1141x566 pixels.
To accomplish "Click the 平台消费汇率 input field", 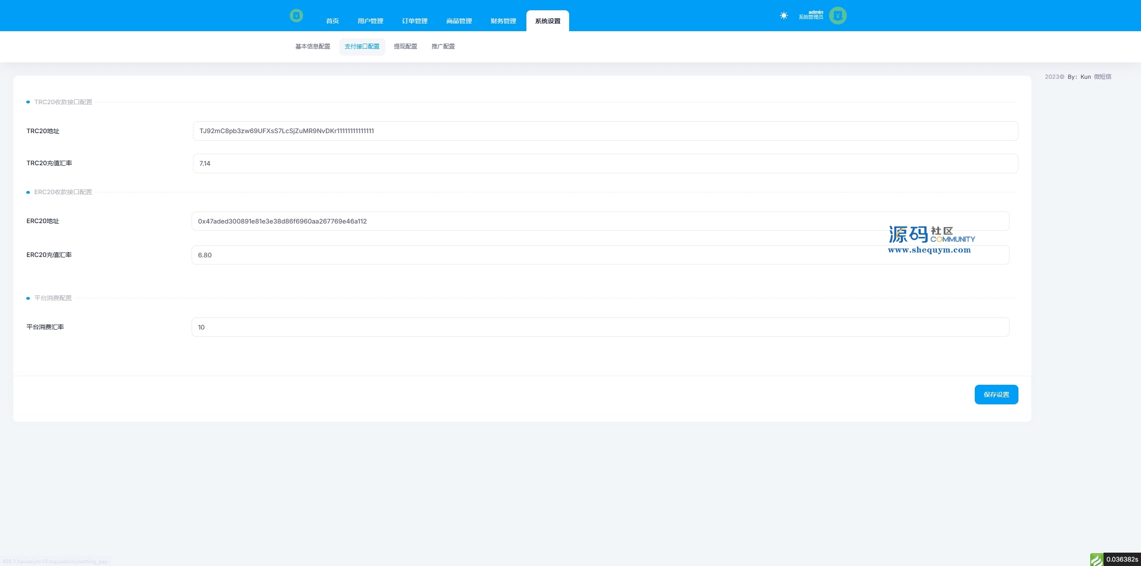I will [x=600, y=327].
